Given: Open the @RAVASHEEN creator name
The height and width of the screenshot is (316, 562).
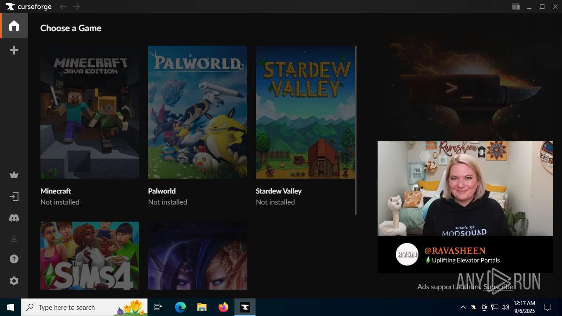Looking at the screenshot, I should pyautogui.click(x=455, y=251).
